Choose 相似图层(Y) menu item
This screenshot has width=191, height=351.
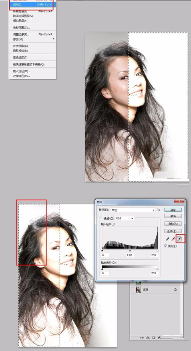pos(32,20)
